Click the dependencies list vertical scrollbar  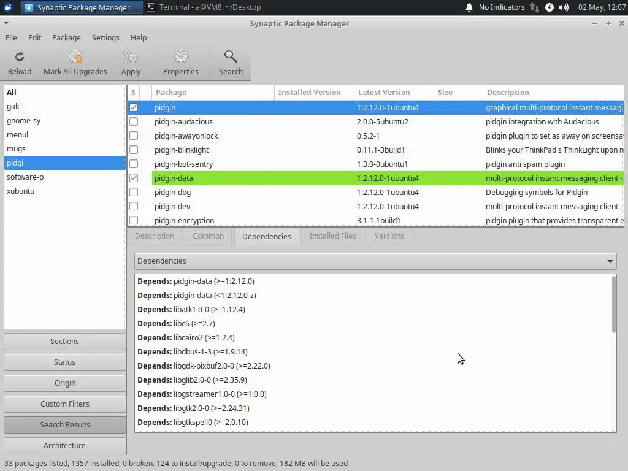[613, 304]
